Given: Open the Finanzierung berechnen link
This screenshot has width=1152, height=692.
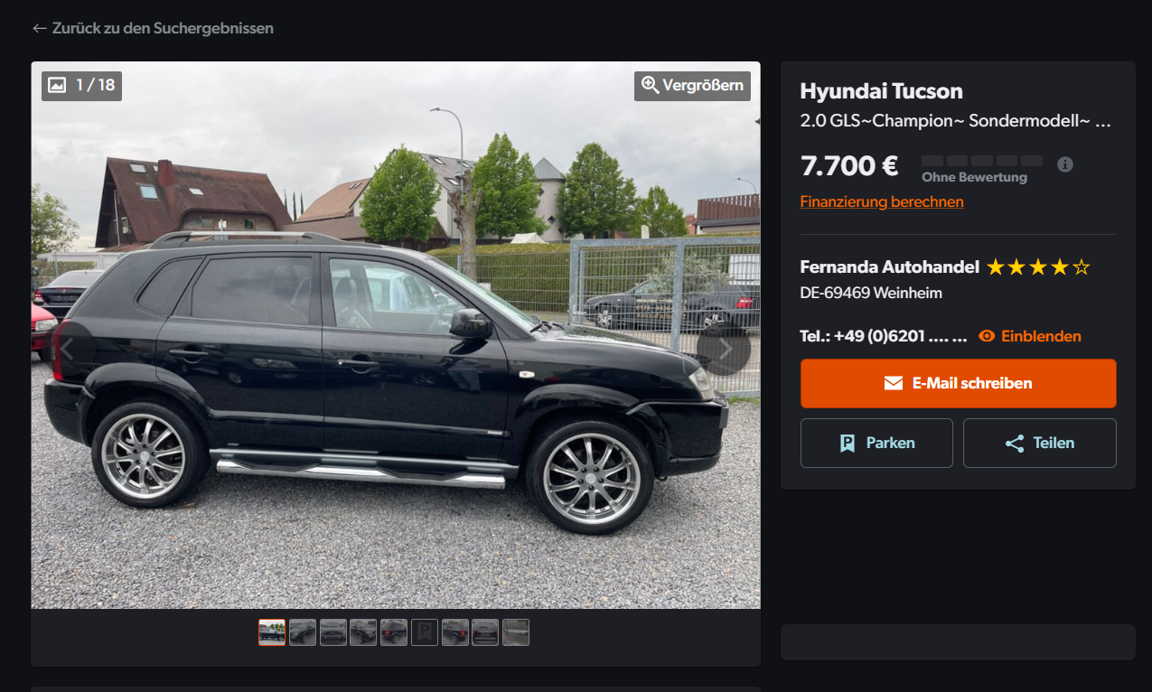Looking at the screenshot, I should point(882,201).
